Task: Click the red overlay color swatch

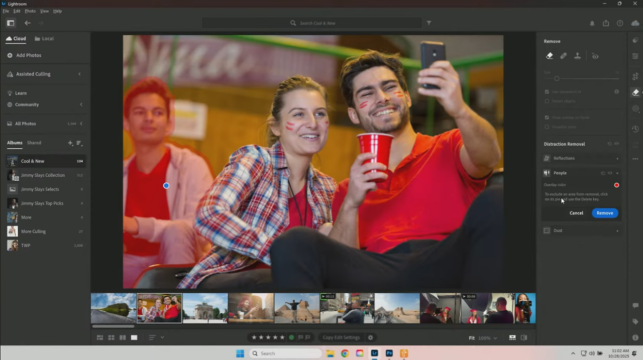Action: (616, 185)
